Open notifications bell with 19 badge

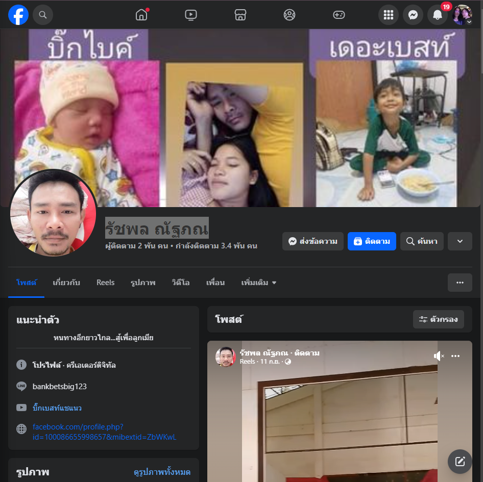pyautogui.click(x=438, y=15)
